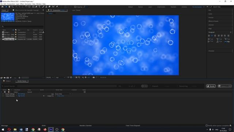Screen dimensions: 234x132
Task: Select the Standard workspace
Action: [173, 7]
